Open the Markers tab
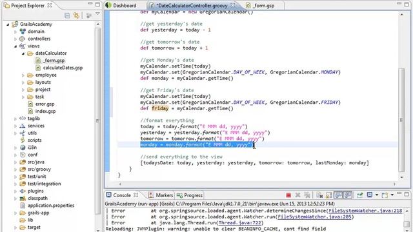This screenshot has width=413, height=232. [x=161, y=195]
